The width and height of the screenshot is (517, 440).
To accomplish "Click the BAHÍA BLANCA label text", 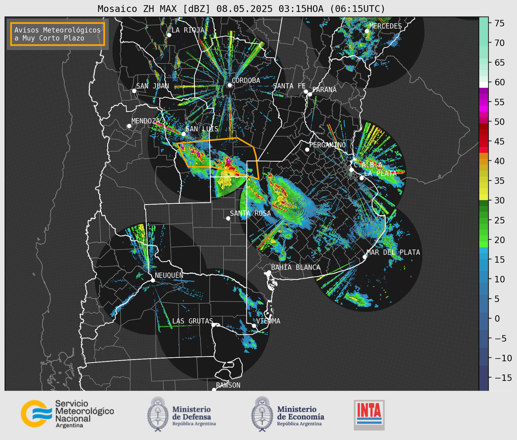I will pyautogui.click(x=296, y=267).
